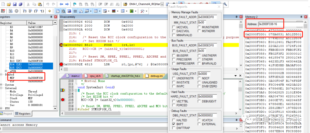Open the debug.ini tab
Viewport: 310px width, 133px height.
(x=154, y=76)
